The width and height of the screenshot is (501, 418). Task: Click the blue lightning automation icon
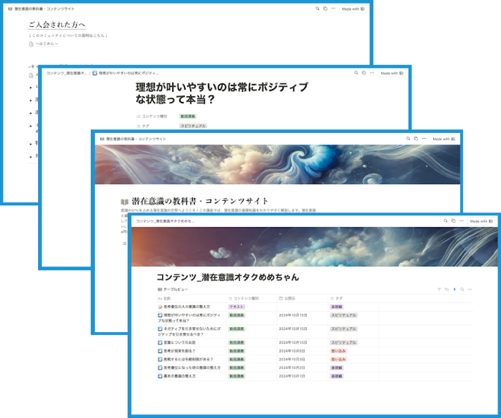pos(454,290)
